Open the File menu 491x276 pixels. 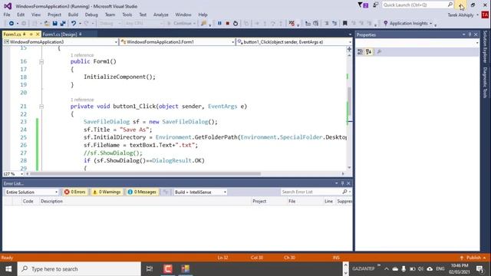pos(7,15)
